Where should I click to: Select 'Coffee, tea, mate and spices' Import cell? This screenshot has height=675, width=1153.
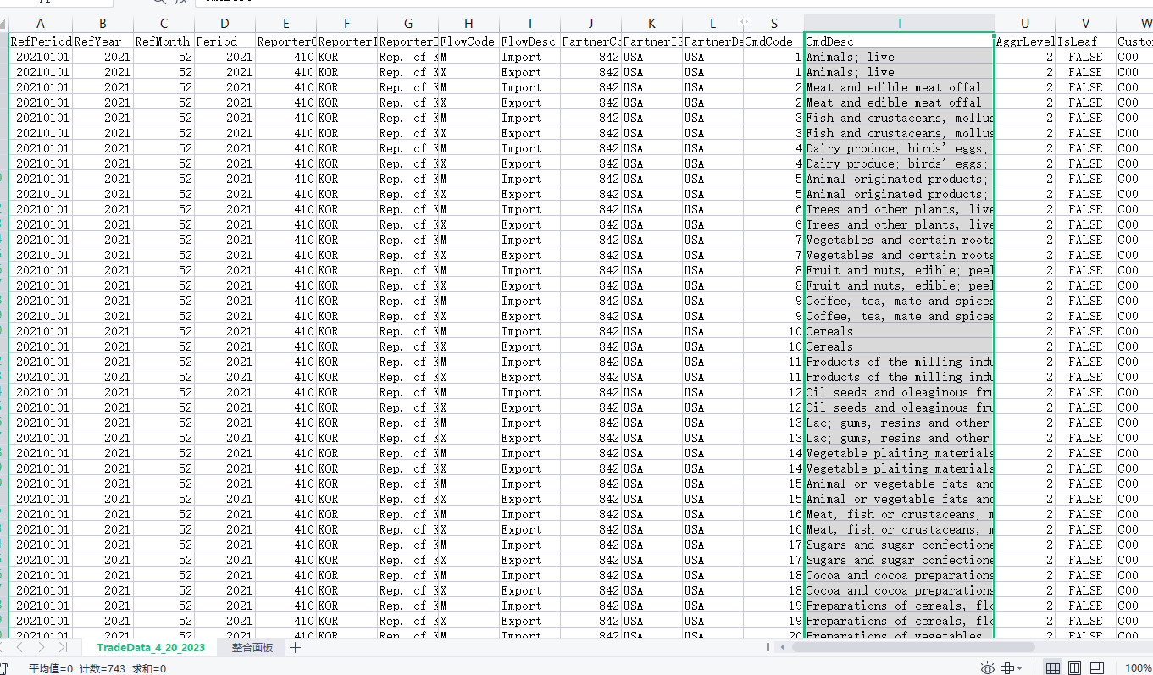(899, 301)
